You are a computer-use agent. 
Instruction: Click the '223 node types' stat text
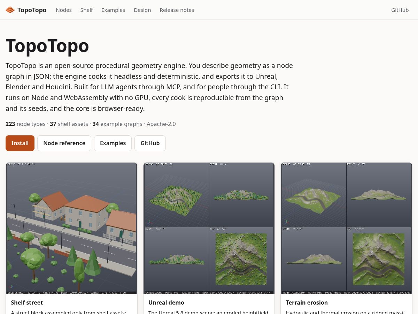click(25, 124)
